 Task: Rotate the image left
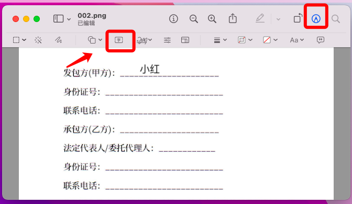point(298,18)
